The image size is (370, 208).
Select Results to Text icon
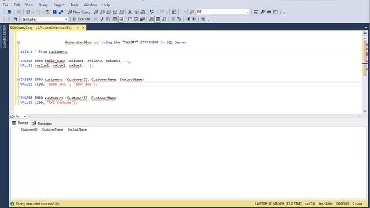[151, 19]
